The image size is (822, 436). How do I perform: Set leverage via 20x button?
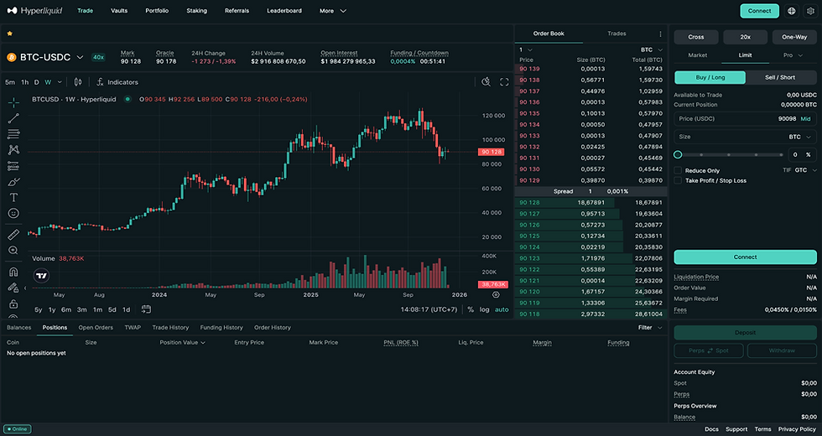745,37
